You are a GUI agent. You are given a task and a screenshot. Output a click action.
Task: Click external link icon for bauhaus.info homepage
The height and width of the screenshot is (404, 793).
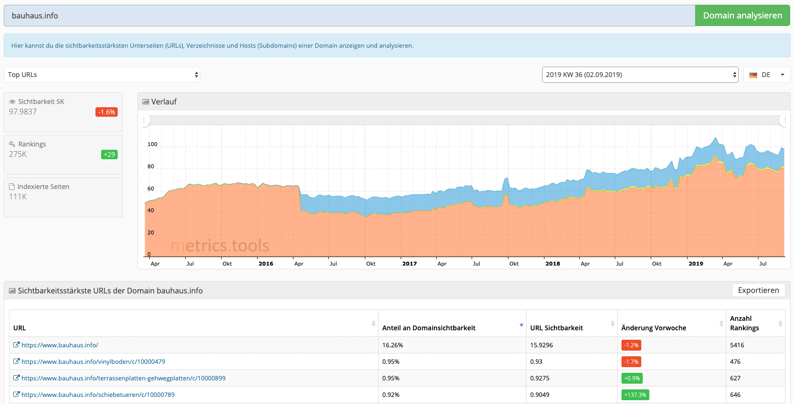tap(16, 345)
